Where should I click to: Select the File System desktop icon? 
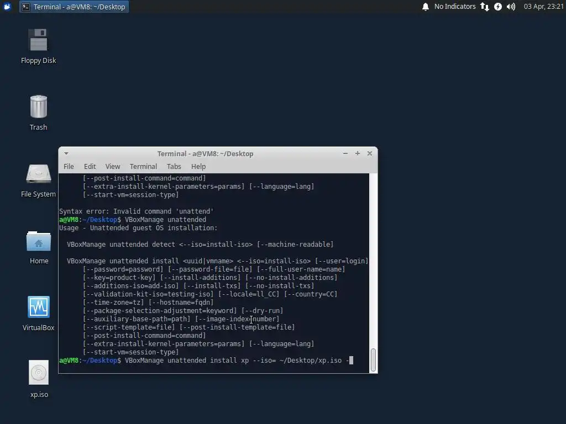[38, 174]
